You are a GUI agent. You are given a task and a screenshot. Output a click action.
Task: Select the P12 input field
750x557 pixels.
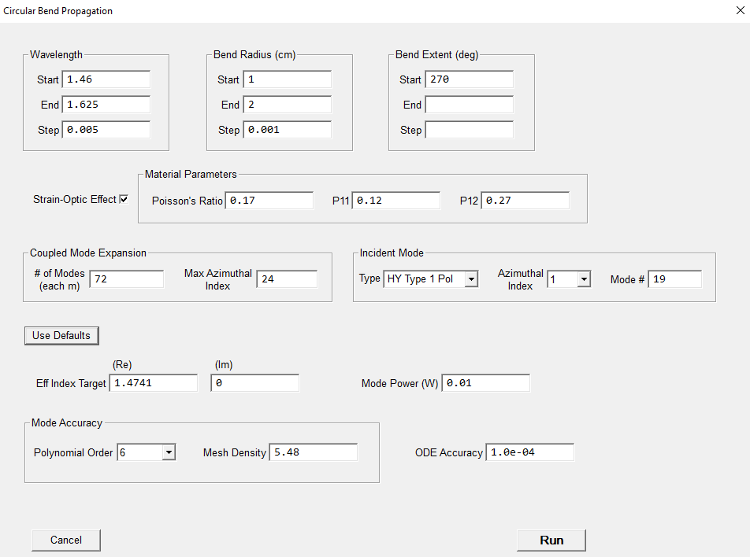[x=525, y=201]
